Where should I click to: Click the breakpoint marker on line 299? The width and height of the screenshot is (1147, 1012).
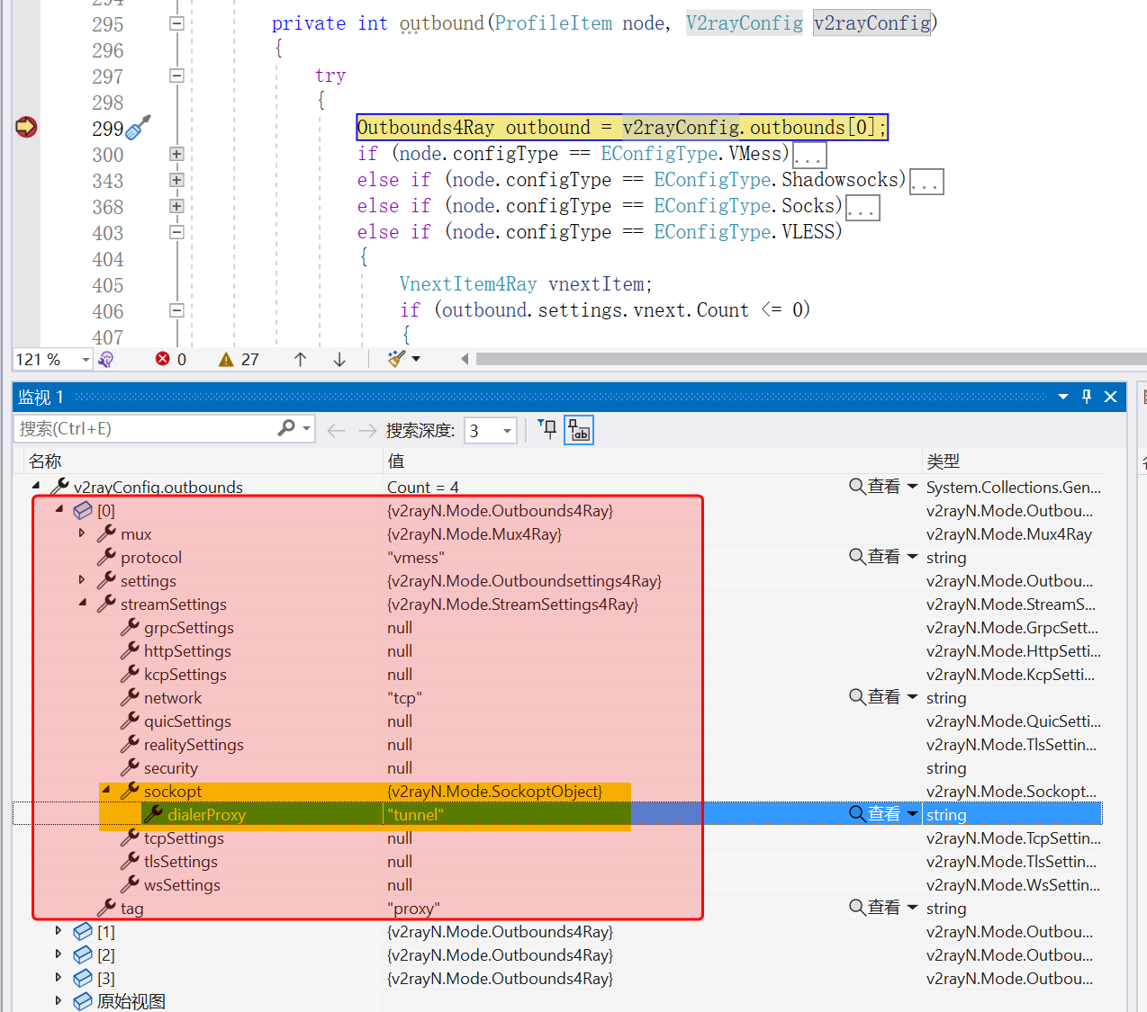(26, 127)
